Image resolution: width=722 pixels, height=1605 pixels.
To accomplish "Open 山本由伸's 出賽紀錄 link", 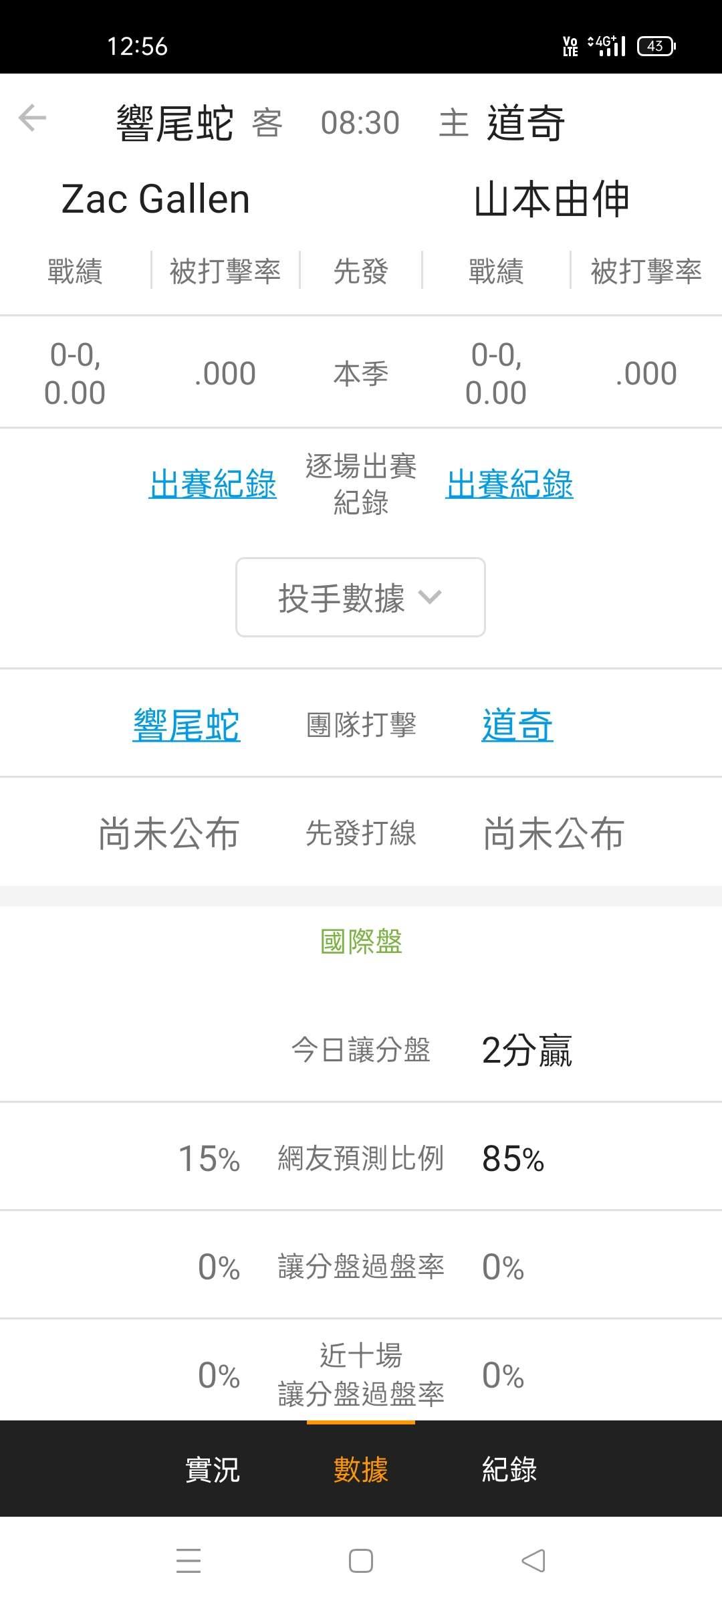I will [509, 484].
